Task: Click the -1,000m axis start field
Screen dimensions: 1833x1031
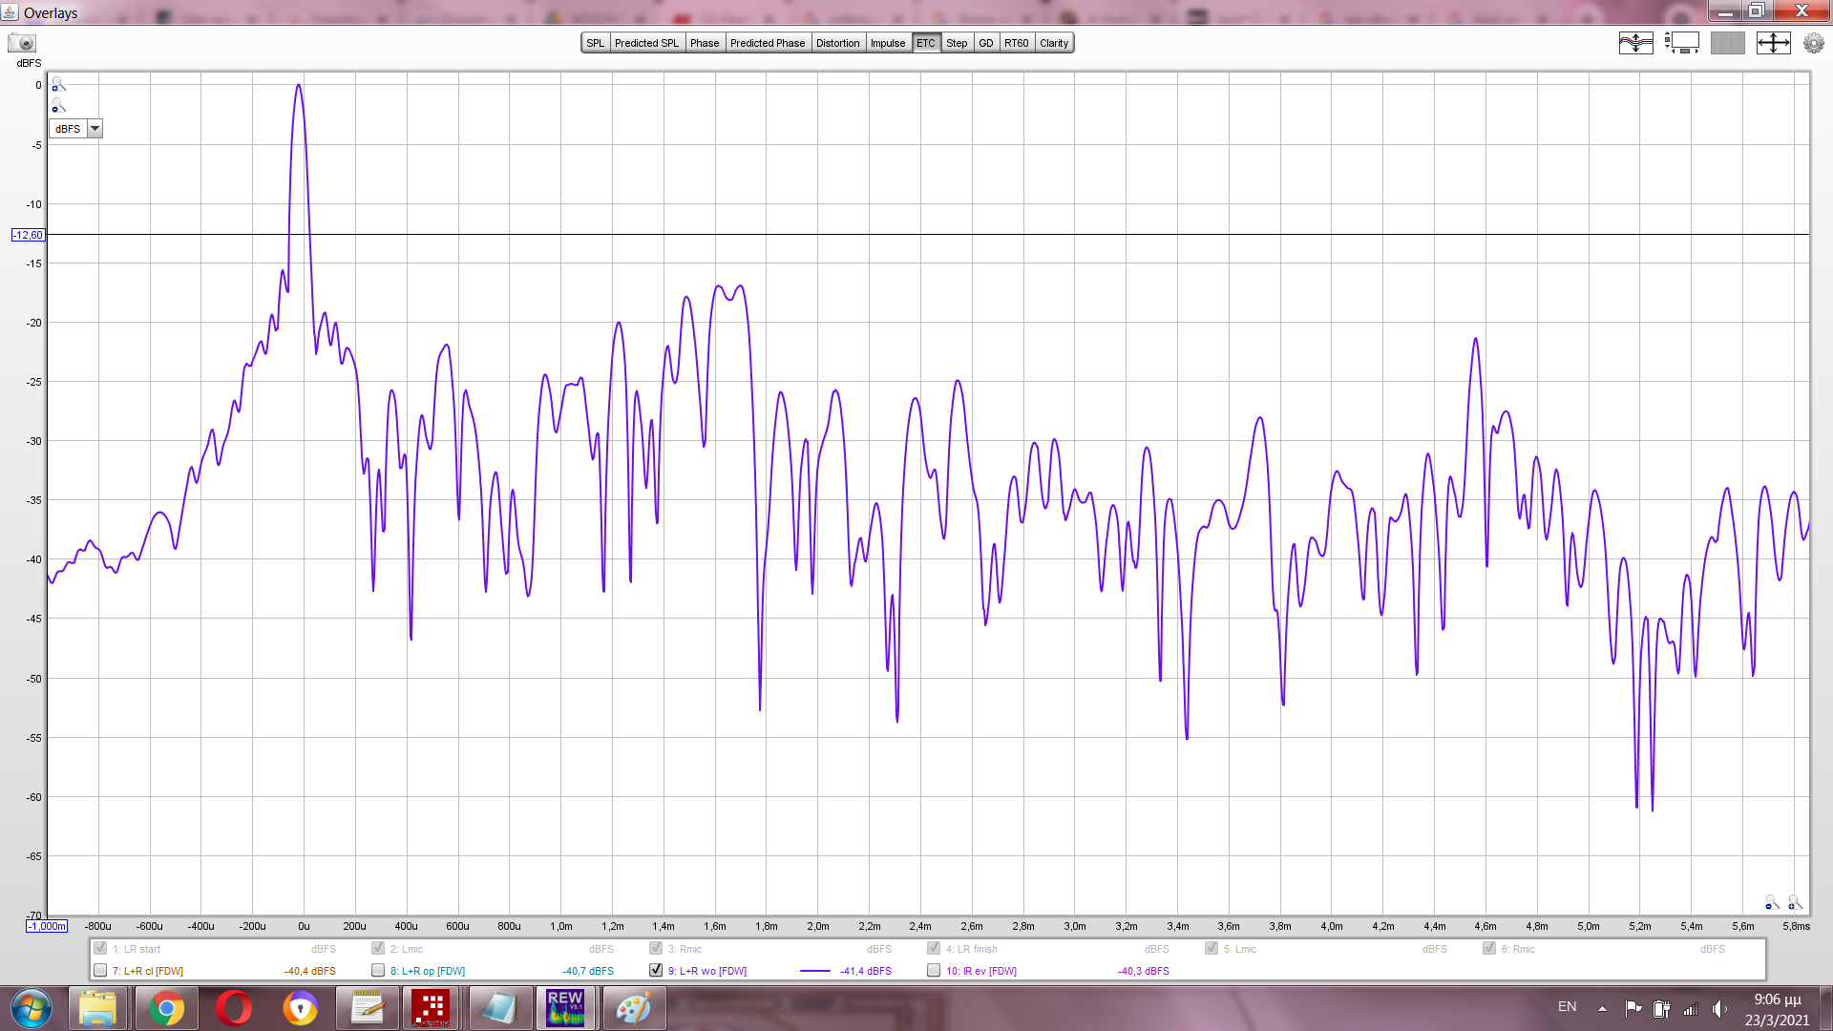Action: tap(47, 926)
